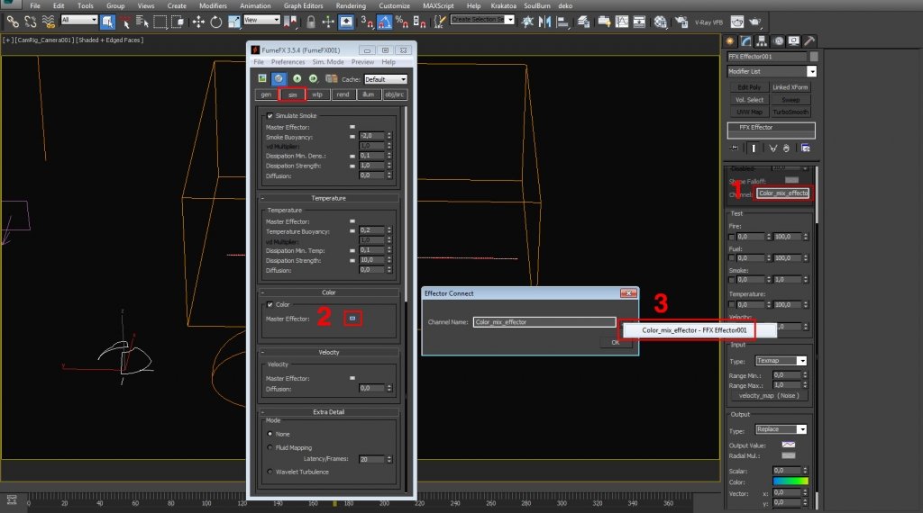Select the None extra detail mode
Image resolution: width=923 pixels, height=513 pixels.
270,434
